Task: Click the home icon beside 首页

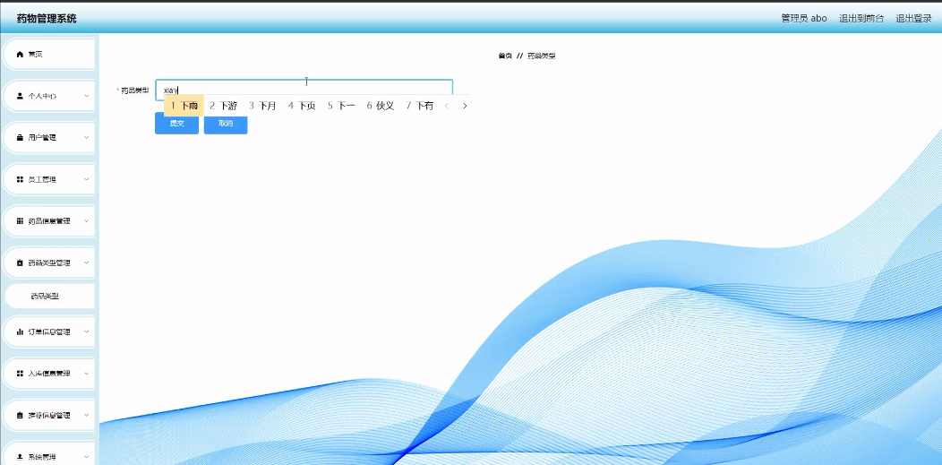Action: 20,55
